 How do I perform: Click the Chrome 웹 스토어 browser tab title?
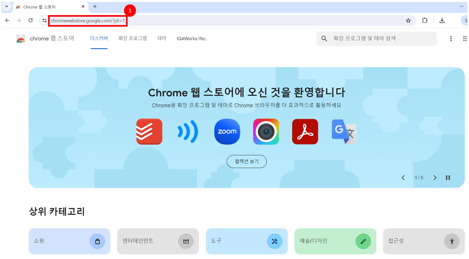tap(39, 7)
